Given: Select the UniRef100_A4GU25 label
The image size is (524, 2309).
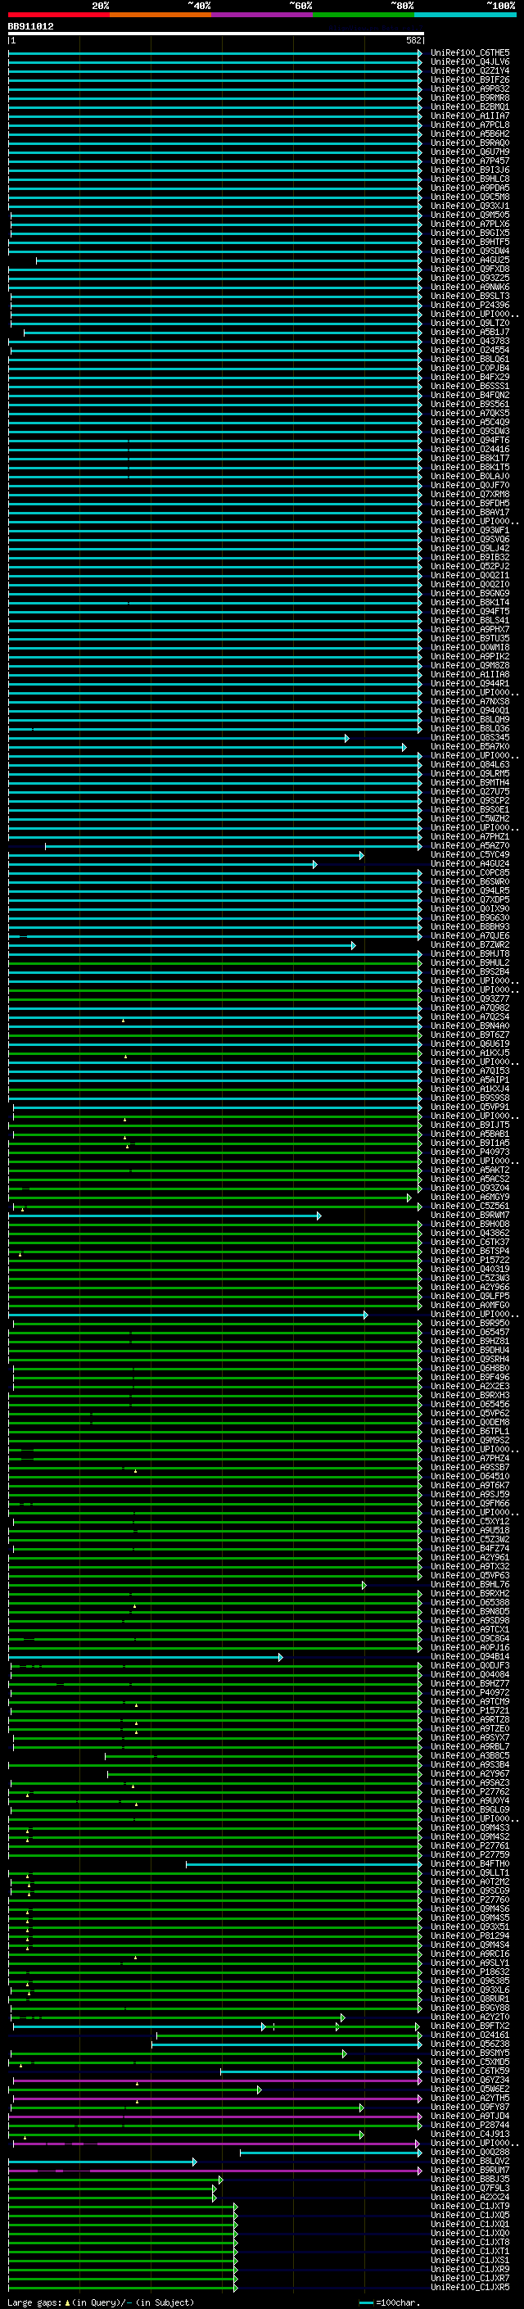Looking at the screenshot, I should pos(469,260).
